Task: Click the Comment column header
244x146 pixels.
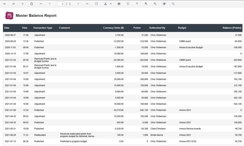Action: click(x=65, y=28)
